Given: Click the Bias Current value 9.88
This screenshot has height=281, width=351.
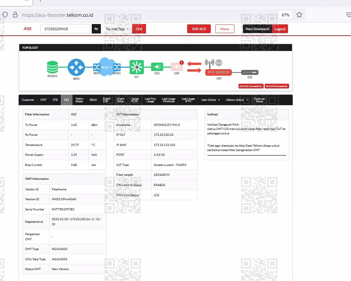Looking at the screenshot, I should (x=74, y=165).
